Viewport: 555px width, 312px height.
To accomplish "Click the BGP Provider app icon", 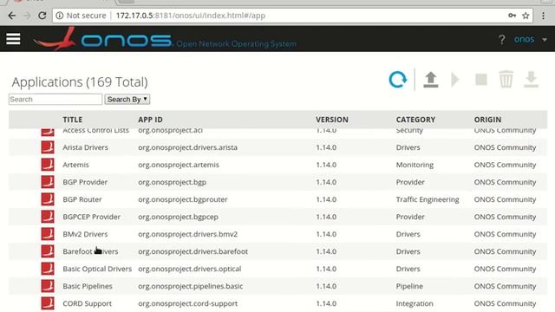I will (48, 182).
